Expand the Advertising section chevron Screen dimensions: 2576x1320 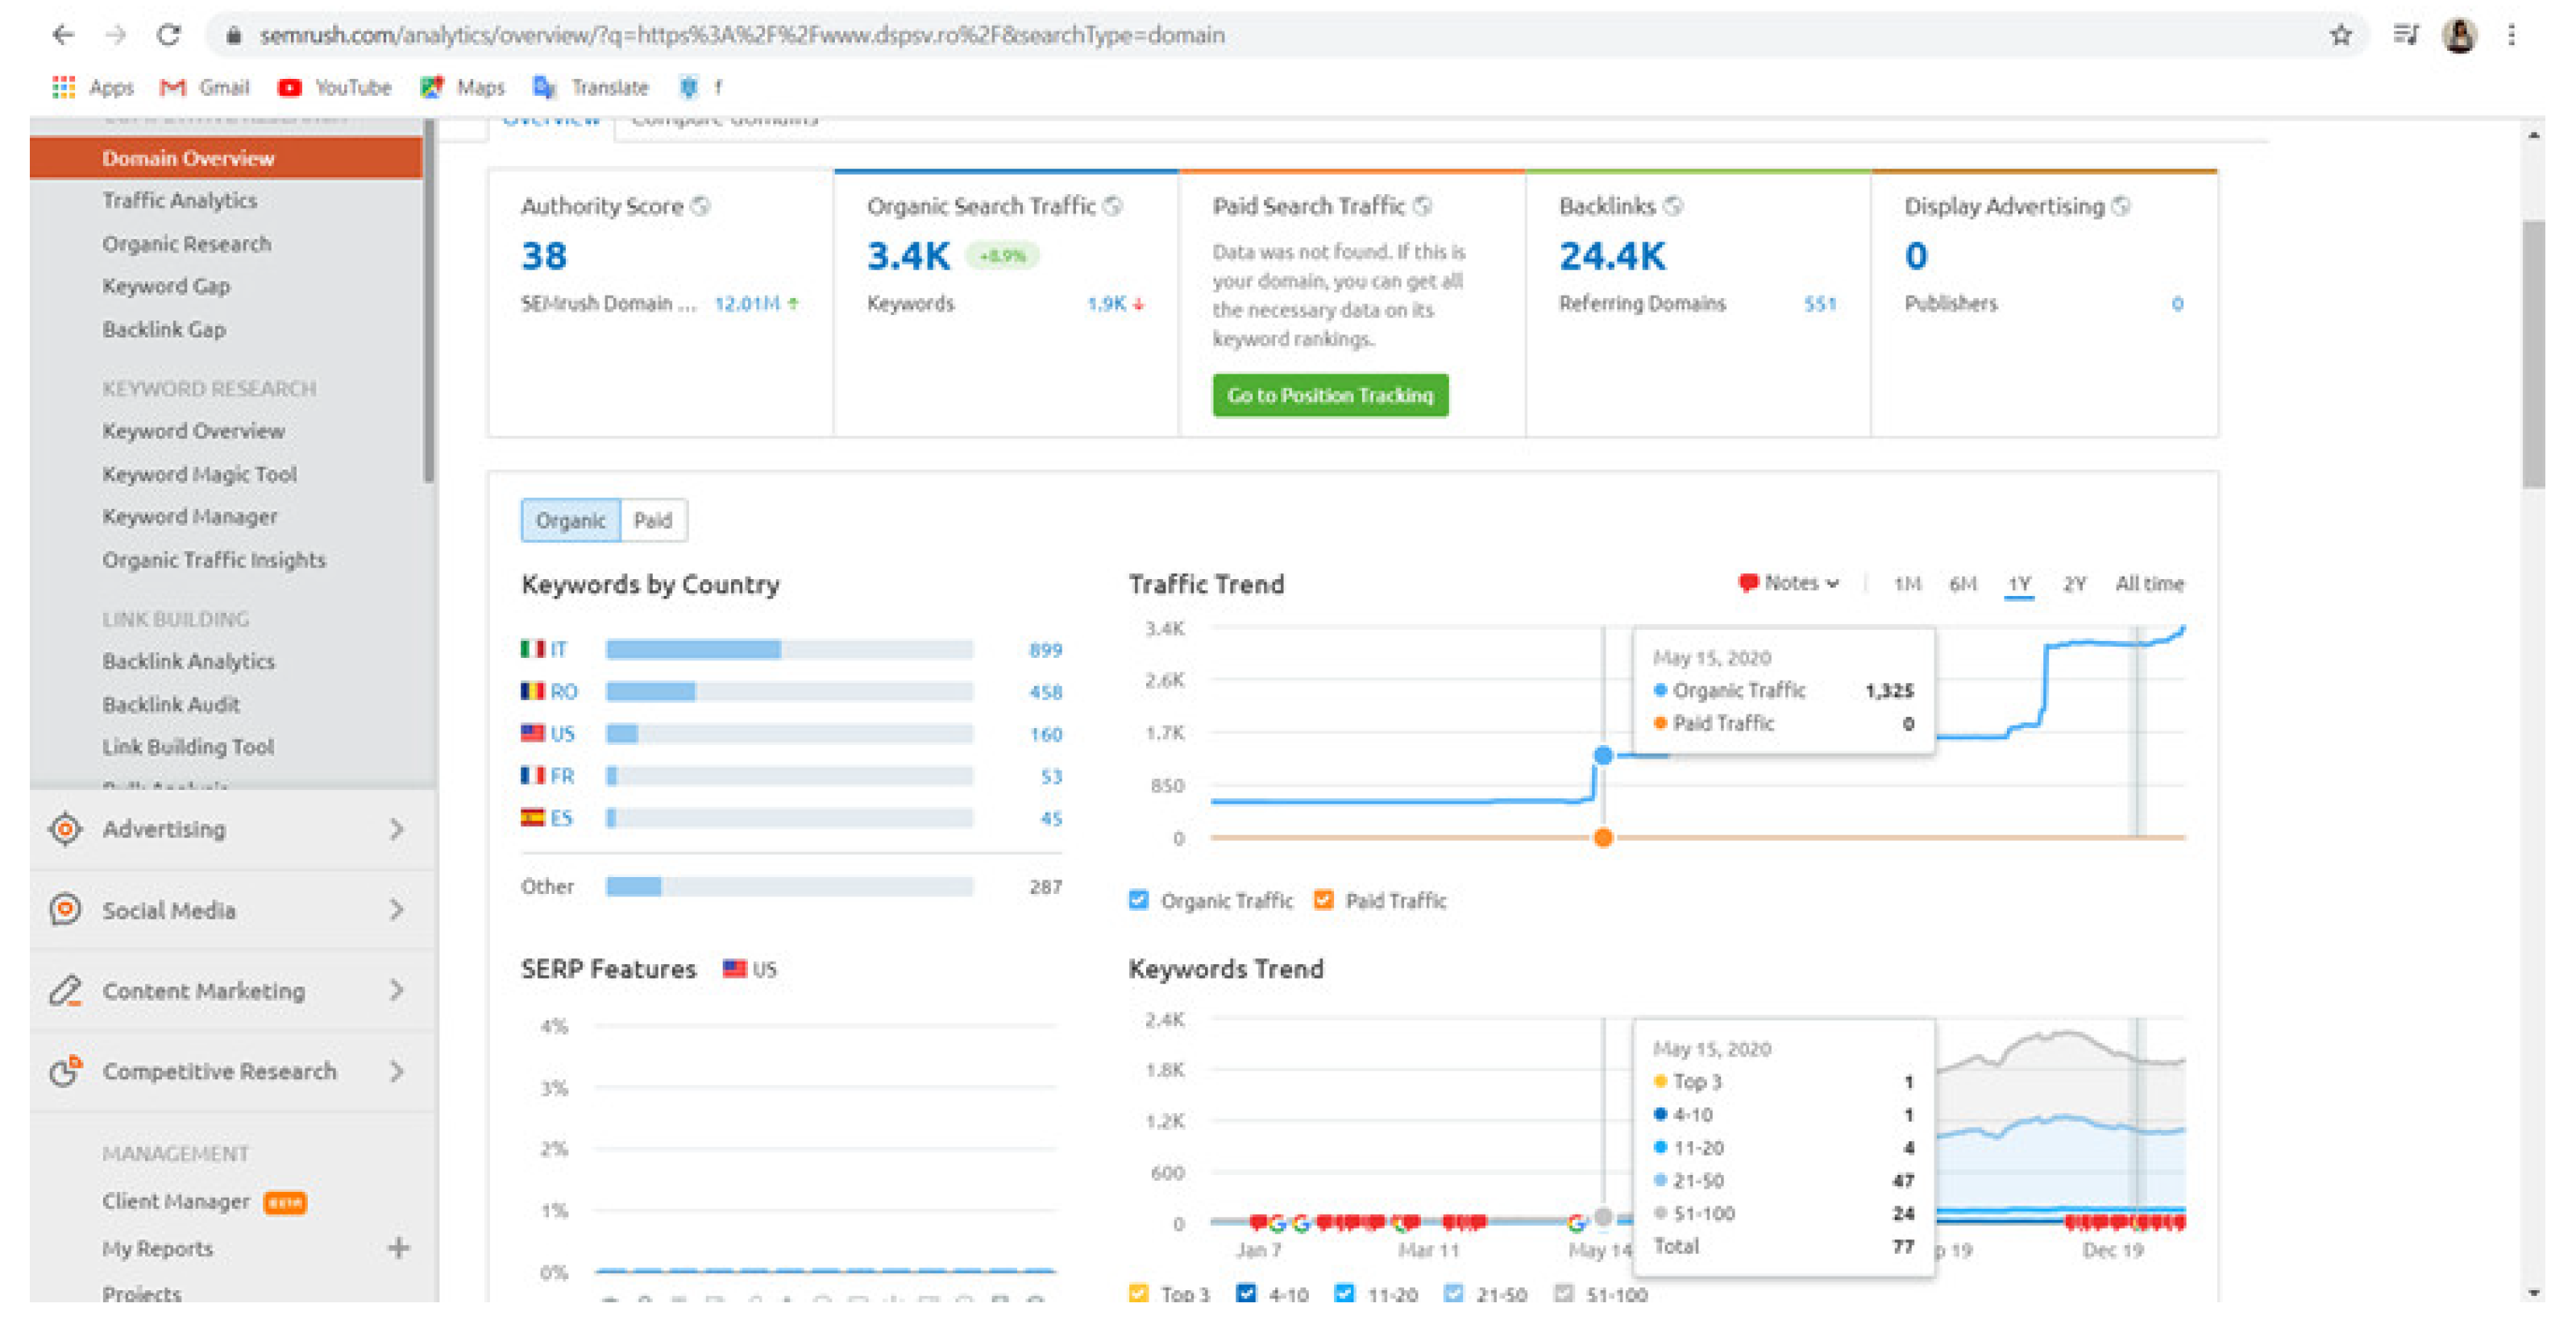(397, 829)
